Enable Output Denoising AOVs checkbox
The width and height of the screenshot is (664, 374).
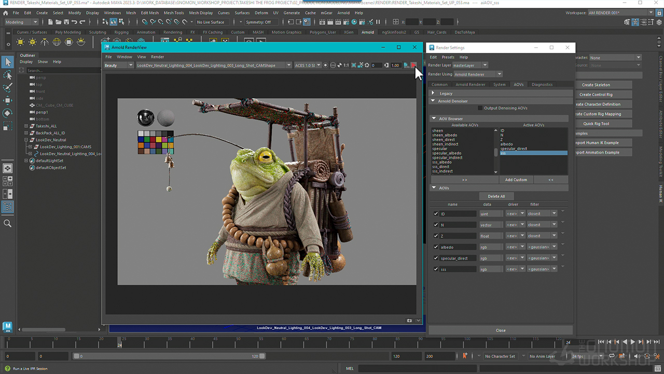tap(480, 108)
